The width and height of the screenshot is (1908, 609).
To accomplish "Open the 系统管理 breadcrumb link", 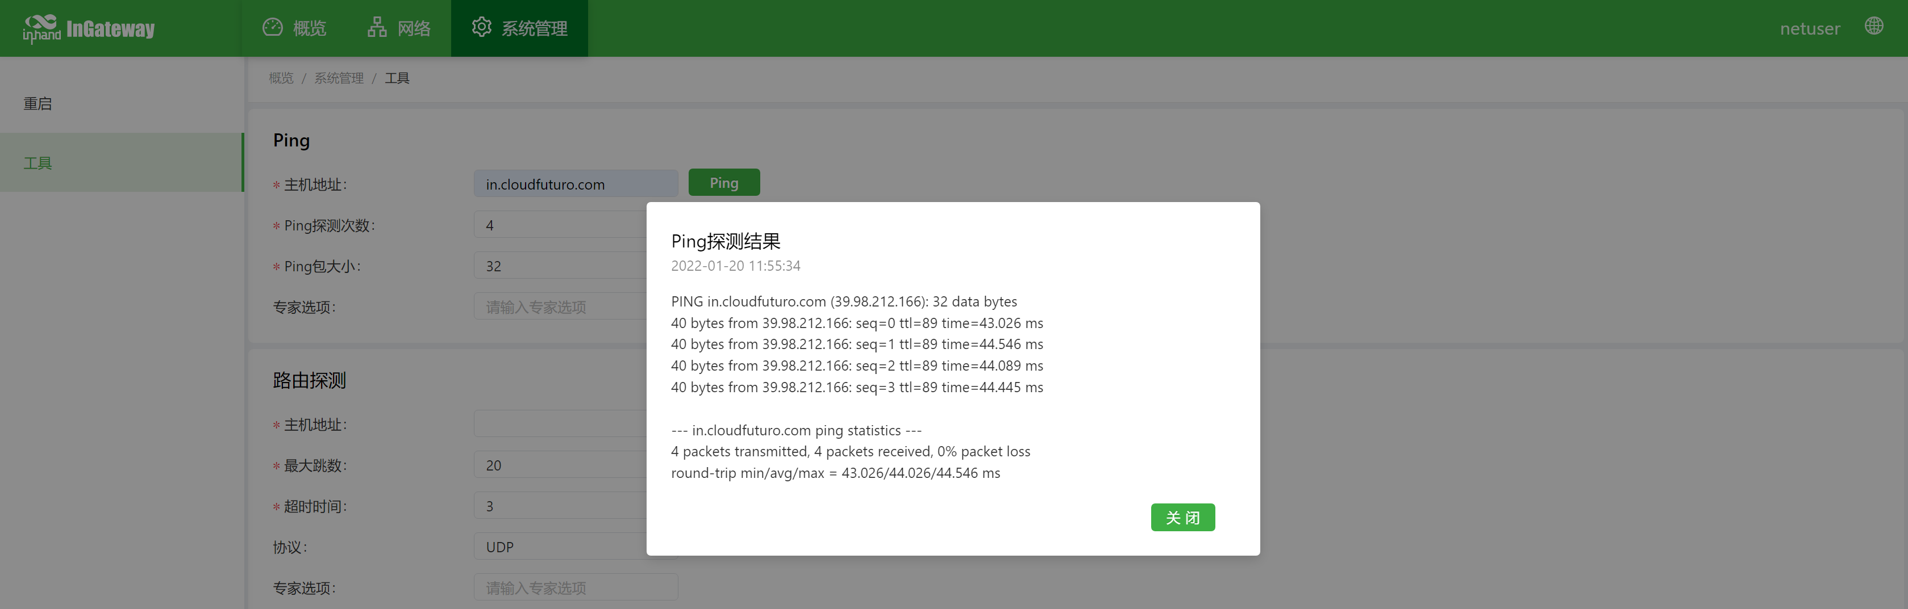I will 339,77.
